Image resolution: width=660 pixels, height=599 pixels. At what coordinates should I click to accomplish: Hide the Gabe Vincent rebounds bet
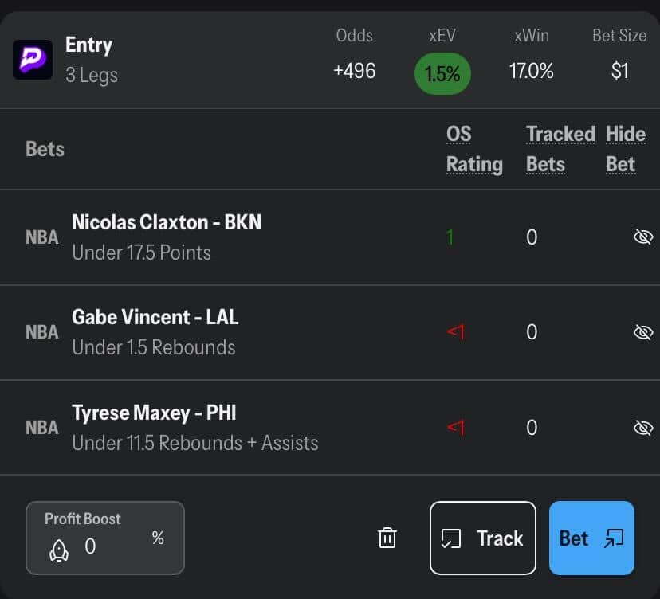(642, 332)
